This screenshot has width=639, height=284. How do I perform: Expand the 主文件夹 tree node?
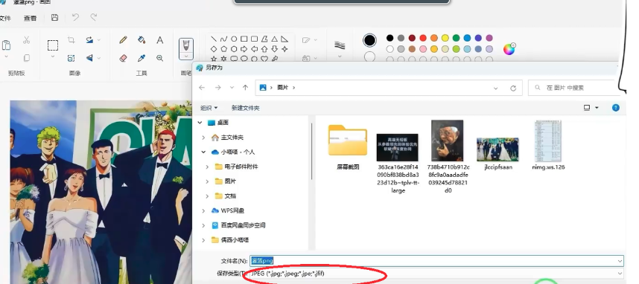point(203,138)
